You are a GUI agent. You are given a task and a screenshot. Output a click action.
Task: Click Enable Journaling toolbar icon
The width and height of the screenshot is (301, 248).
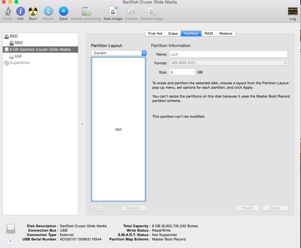(86, 11)
